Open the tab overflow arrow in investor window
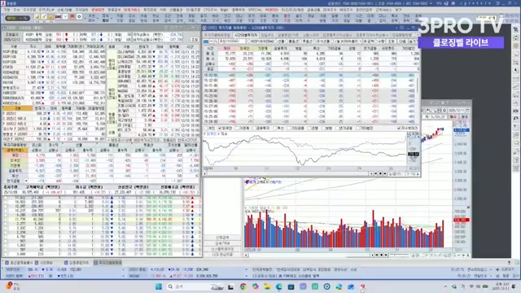Viewport: 521px width, 293px height. tap(418, 34)
